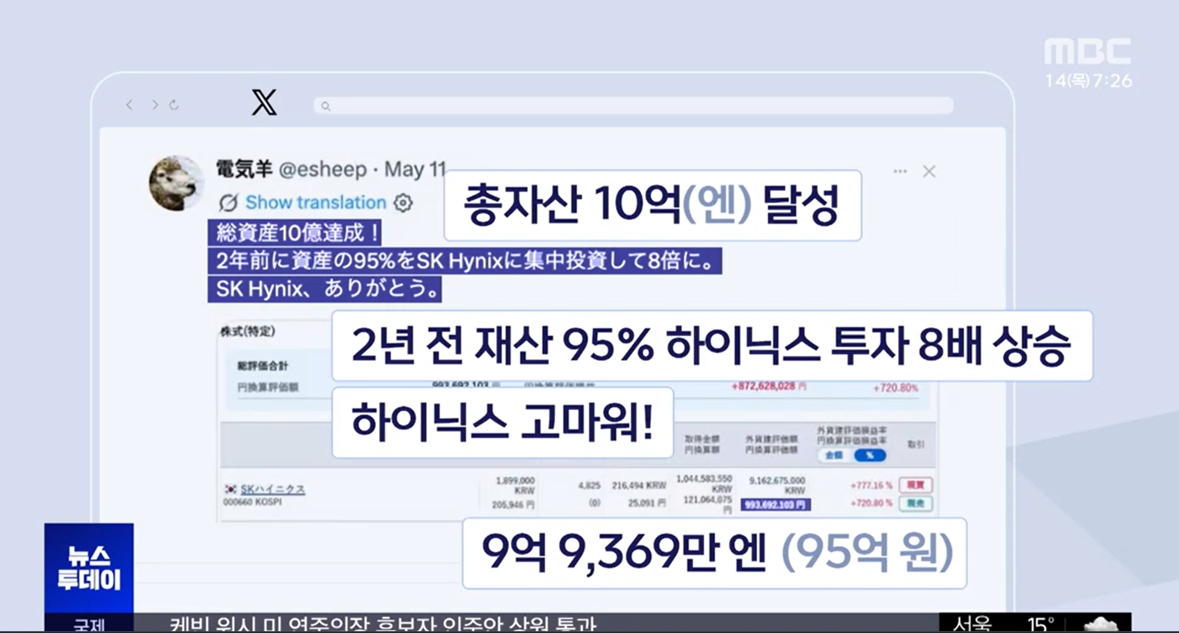Click the 株式(特定) heading
1179x633 pixels.
[x=248, y=331]
